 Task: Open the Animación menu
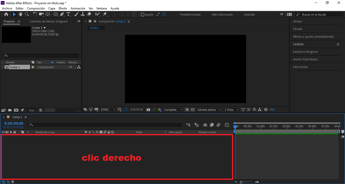pyautogui.click(x=78, y=8)
